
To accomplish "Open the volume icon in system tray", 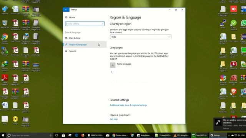I will coord(239,135).
